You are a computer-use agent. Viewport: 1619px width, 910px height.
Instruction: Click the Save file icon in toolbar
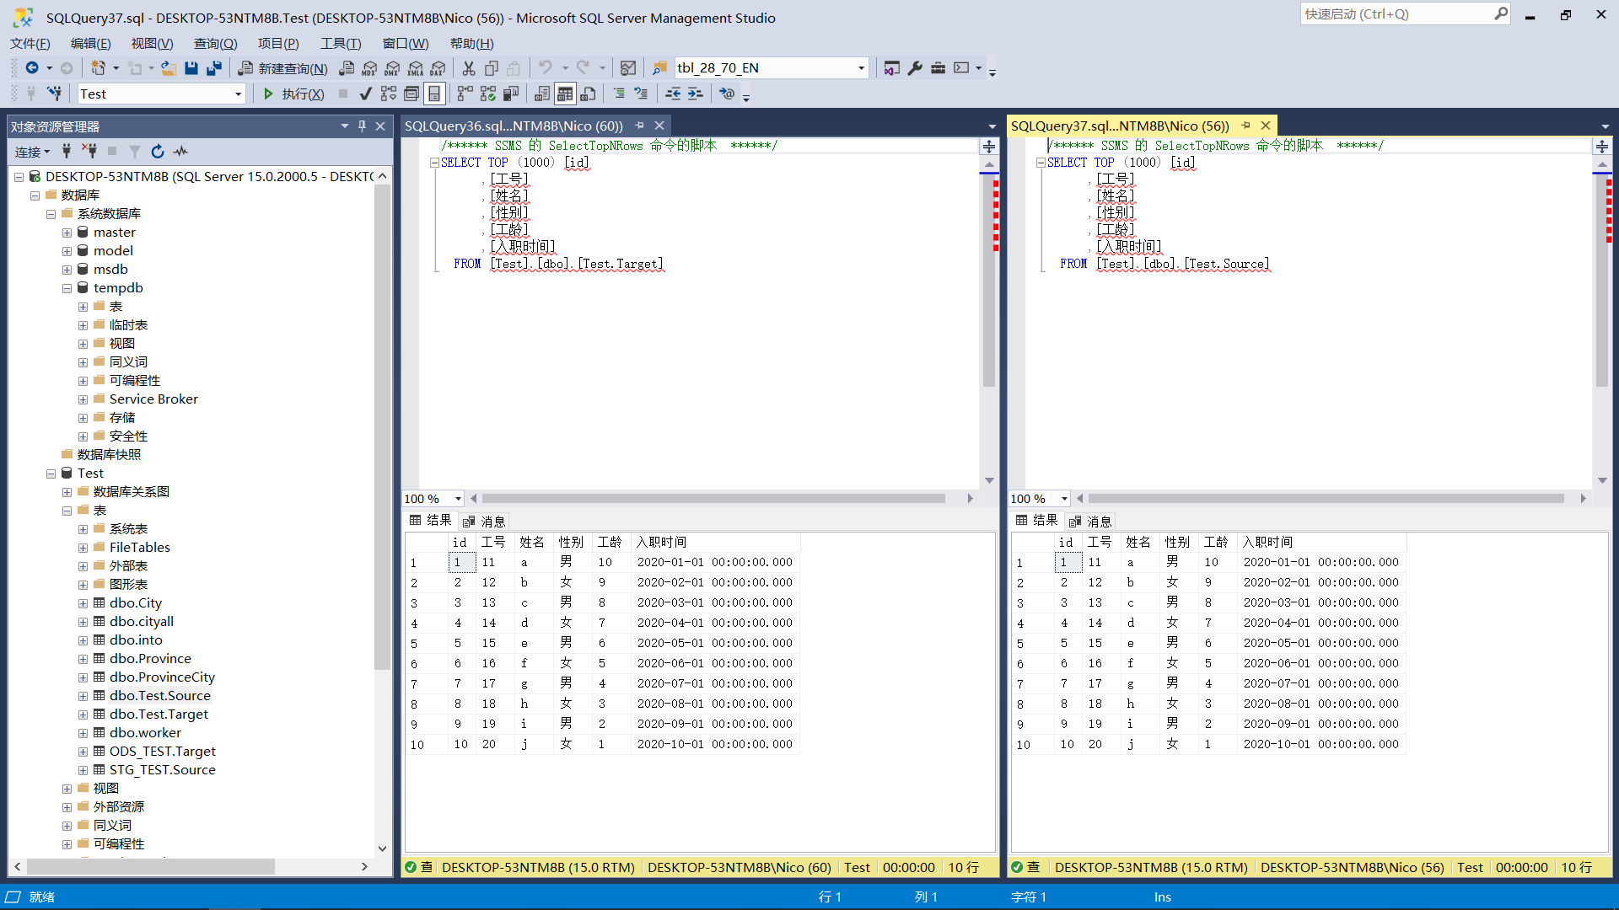pos(191,68)
